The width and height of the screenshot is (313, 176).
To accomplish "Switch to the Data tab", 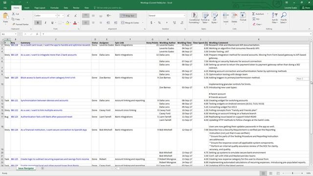I will click(x=66, y=8).
